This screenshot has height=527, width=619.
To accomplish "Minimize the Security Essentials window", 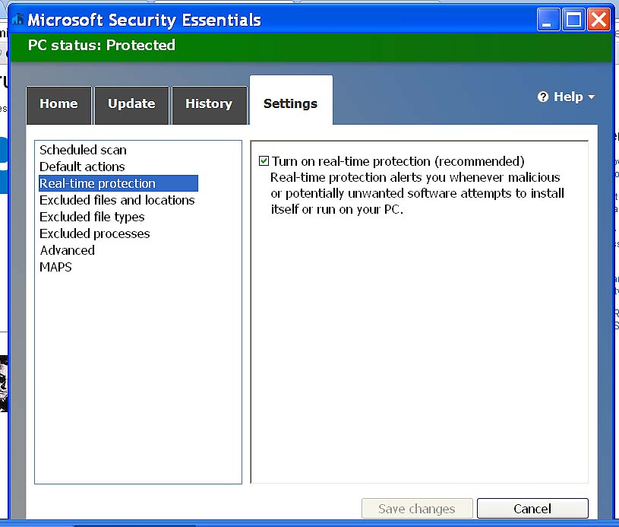I will click(548, 19).
